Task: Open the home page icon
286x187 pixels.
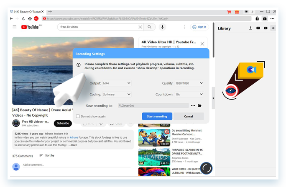Action: tap(30, 19)
